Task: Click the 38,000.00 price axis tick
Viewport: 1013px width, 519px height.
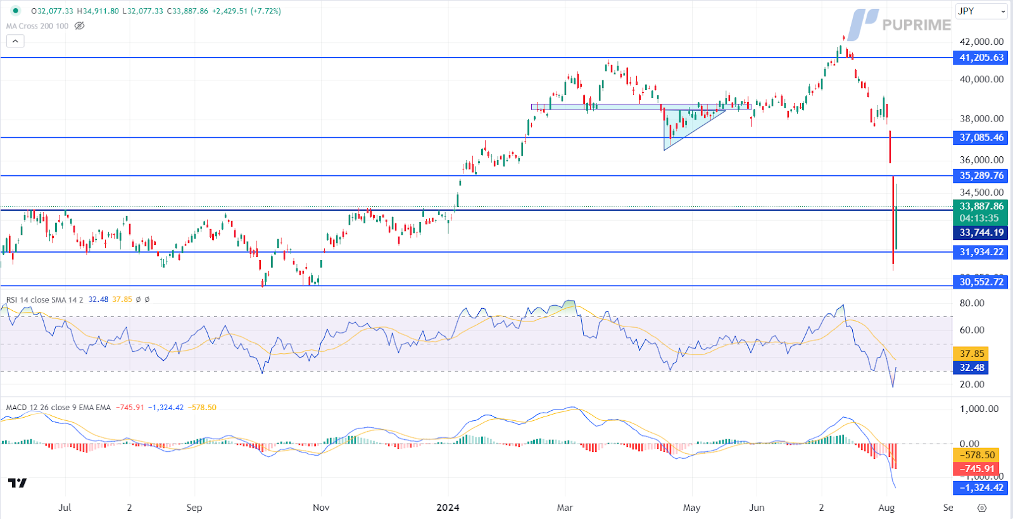Action: [x=981, y=118]
